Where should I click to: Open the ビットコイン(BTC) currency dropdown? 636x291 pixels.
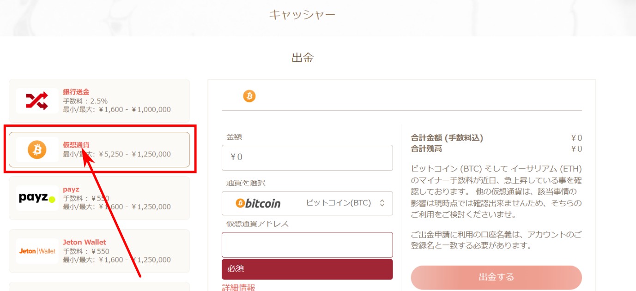307,203
